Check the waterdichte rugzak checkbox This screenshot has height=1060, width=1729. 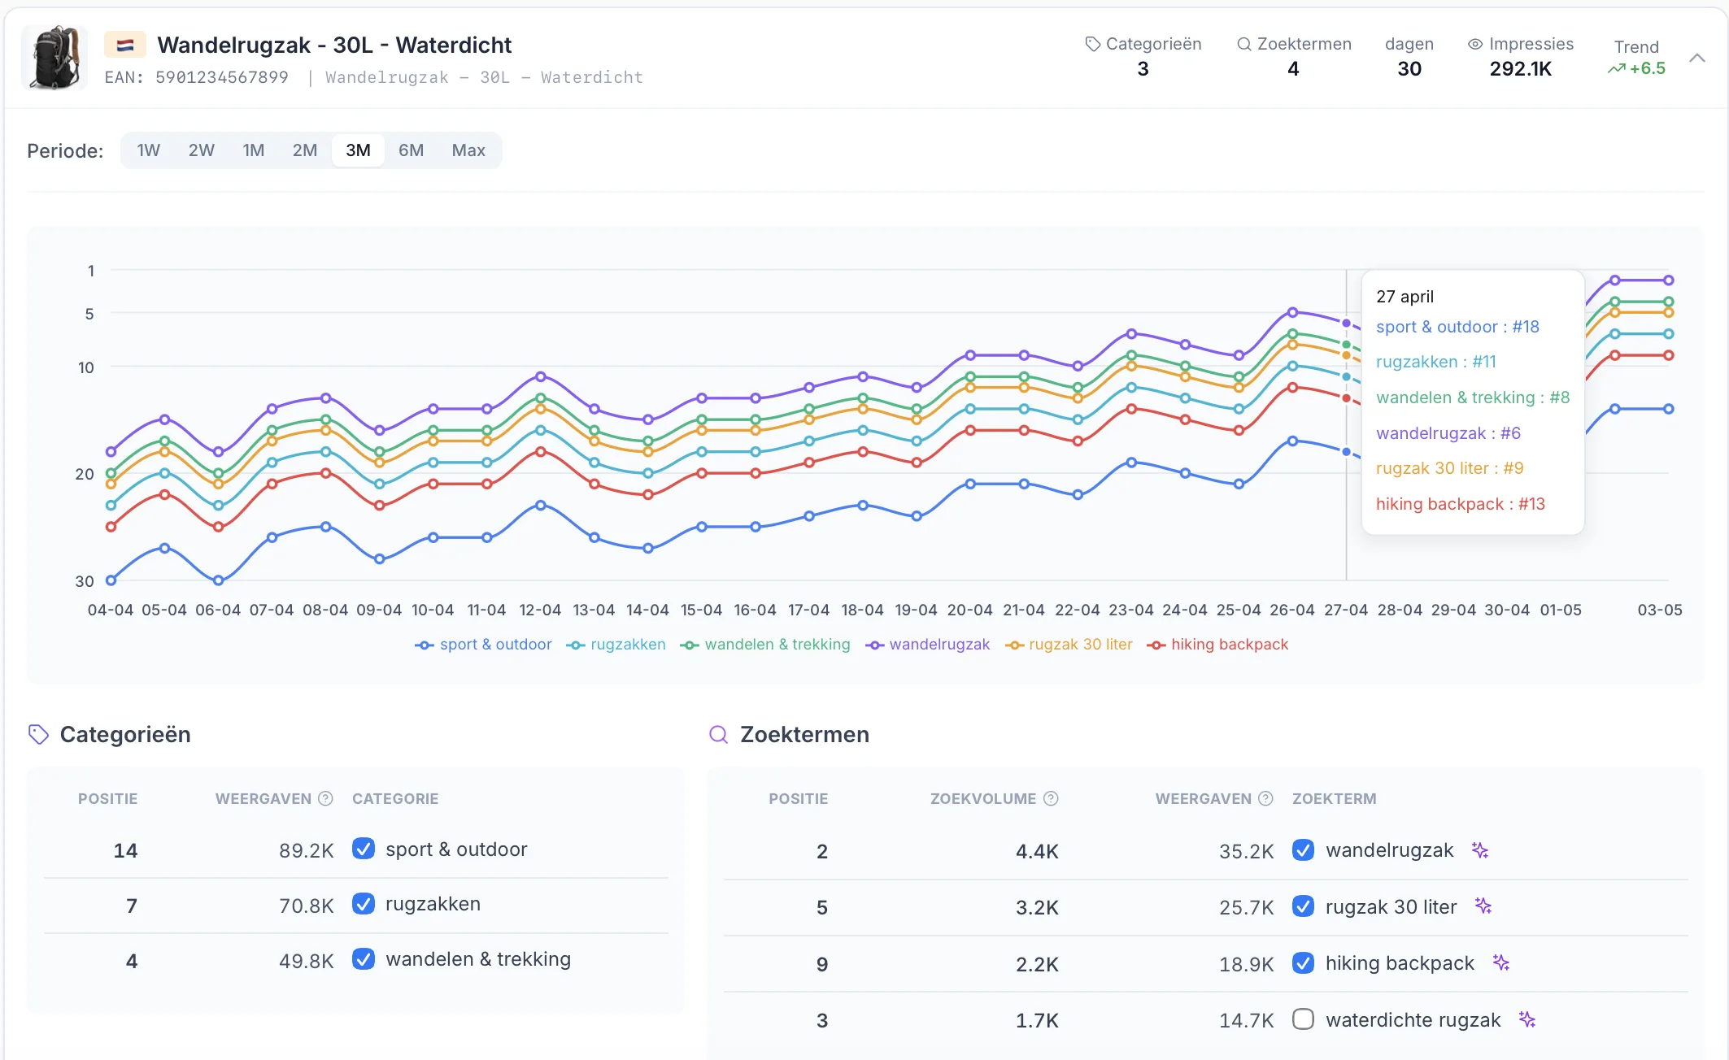pos(1303,1019)
